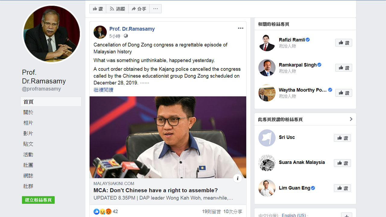Click the green 建立粉絲專頁 button
This screenshot has width=386, height=217.
click(x=38, y=200)
